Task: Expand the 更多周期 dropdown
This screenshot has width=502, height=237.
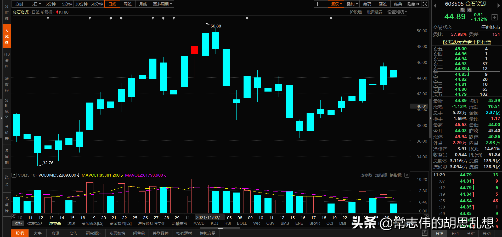Action: click(162, 4)
